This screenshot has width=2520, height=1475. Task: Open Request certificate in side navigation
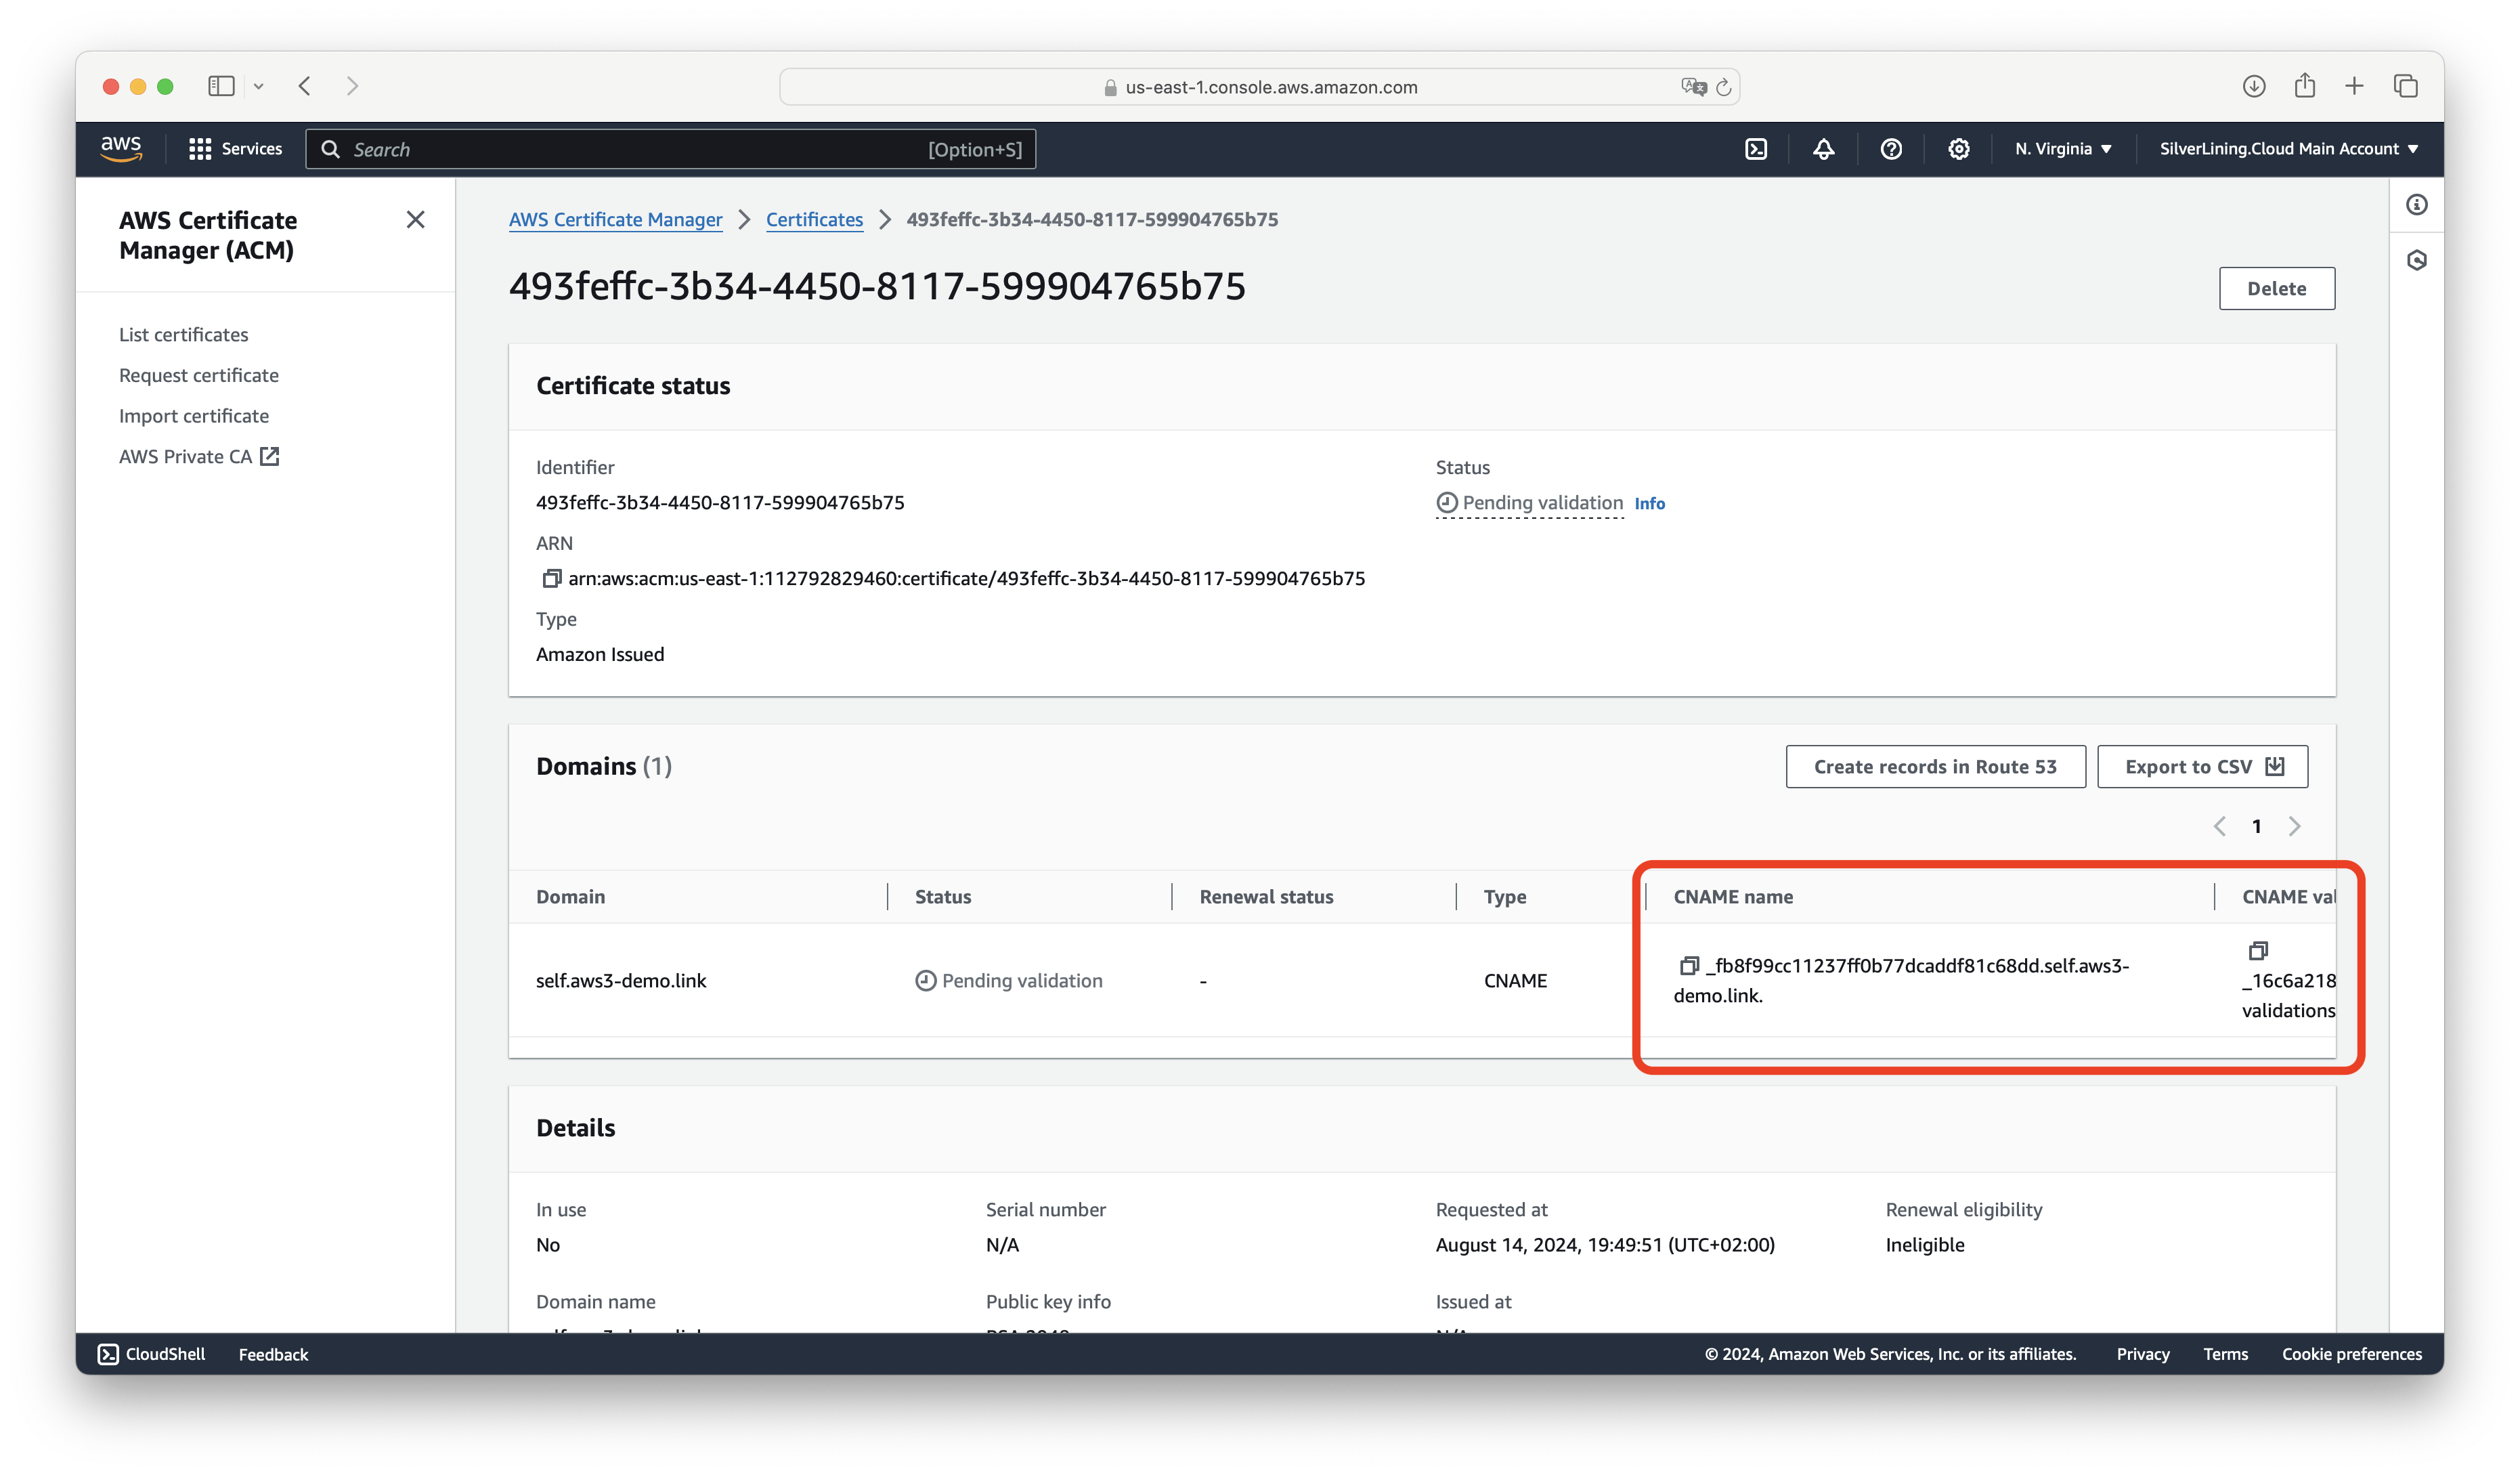199,375
